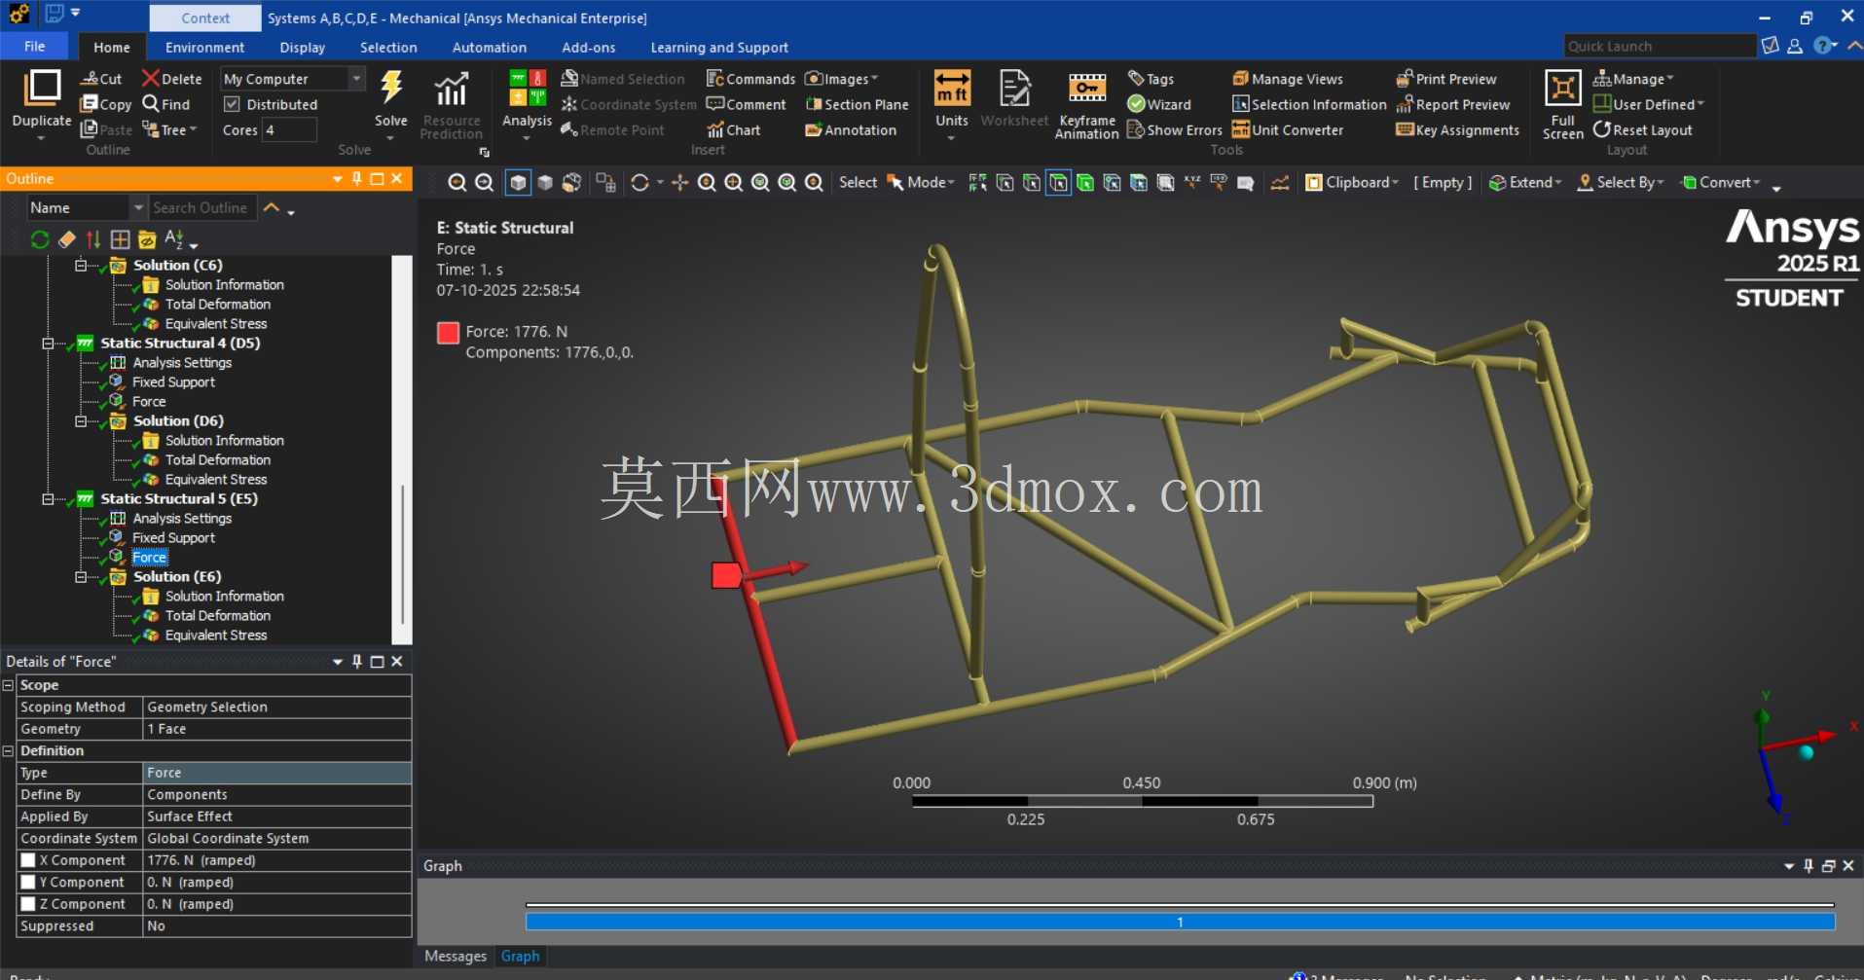
Task: Click the expand-all grid icon in Outline toolbar
Action: point(120,239)
